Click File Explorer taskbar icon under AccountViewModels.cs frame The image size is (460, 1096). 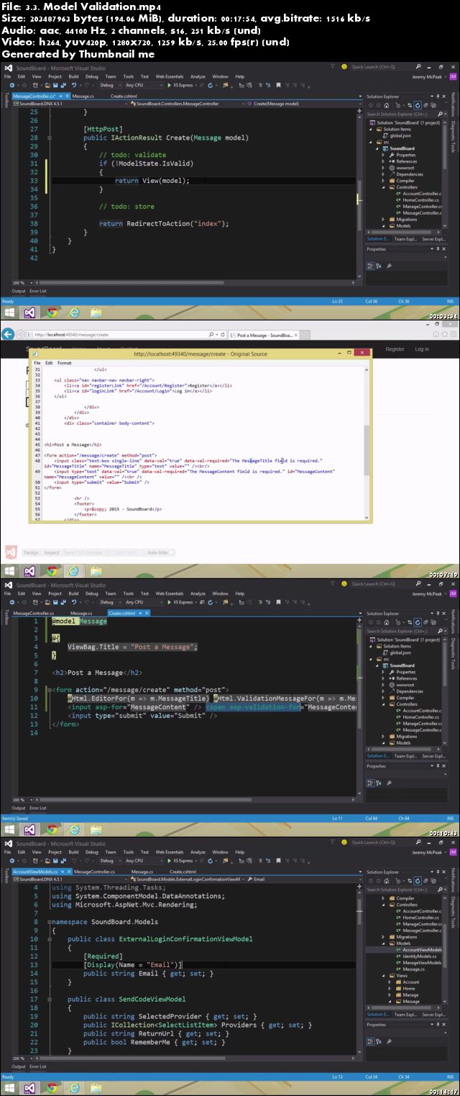coord(95,1089)
